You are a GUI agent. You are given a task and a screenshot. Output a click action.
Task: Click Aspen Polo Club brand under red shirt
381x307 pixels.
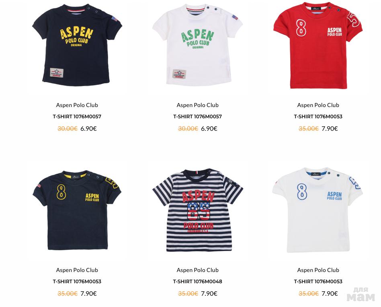click(318, 105)
